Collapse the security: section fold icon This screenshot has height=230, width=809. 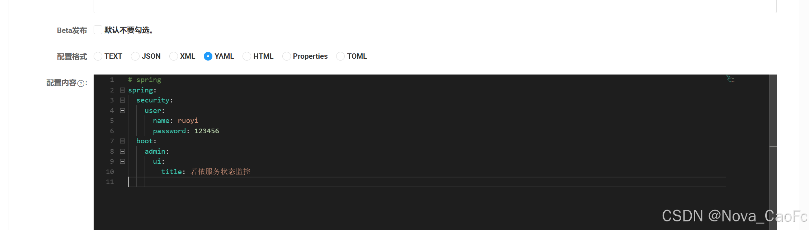pos(122,100)
